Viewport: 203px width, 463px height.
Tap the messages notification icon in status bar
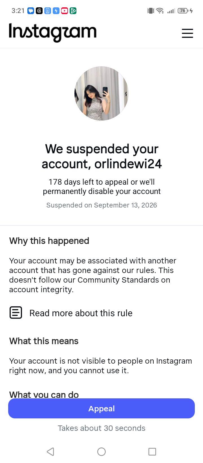pyautogui.click(x=31, y=11)
